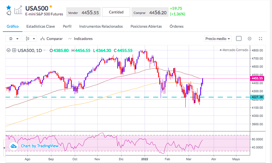This screenshot has height=163, width=272.
Task: Open the Precio medio dropdown
Action: (x=218, y=39)
